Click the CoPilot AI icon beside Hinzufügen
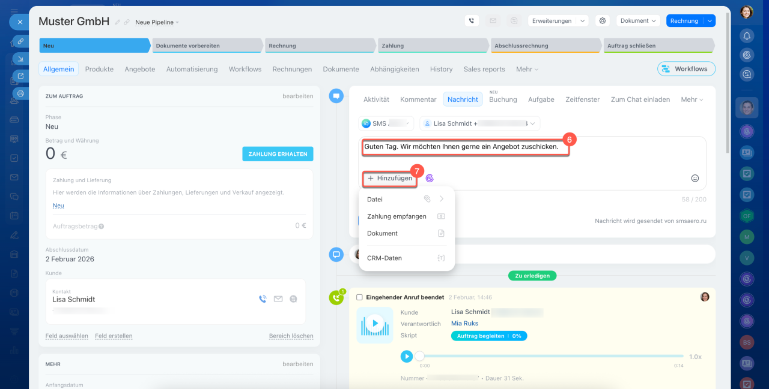769x389 pixels. tap(430, 178)
